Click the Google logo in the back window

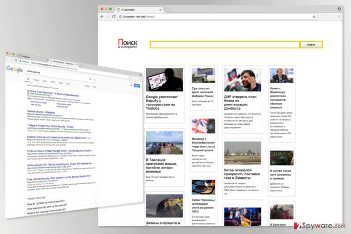point(15,69)
